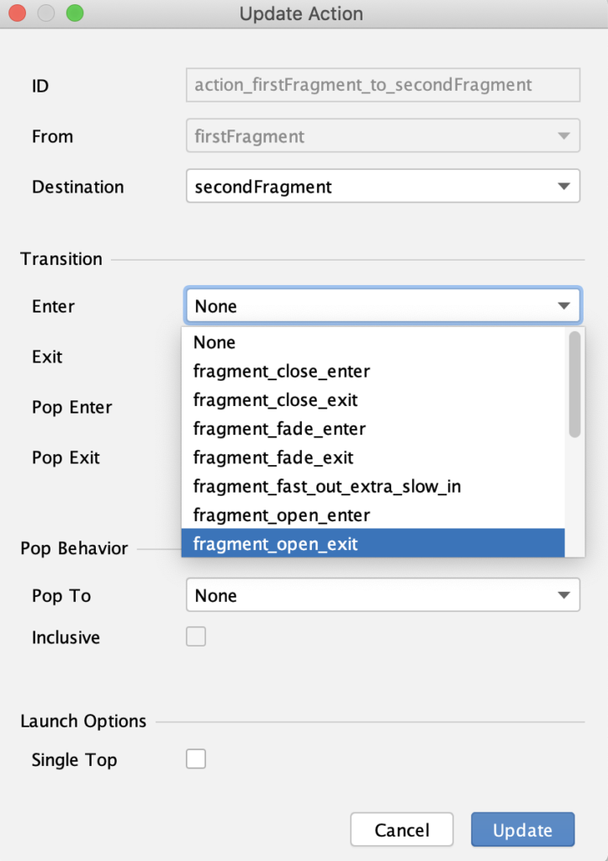Expand the Pop To dropdown
Viewport: 608px width, 861px height.
tap(383, 595)
